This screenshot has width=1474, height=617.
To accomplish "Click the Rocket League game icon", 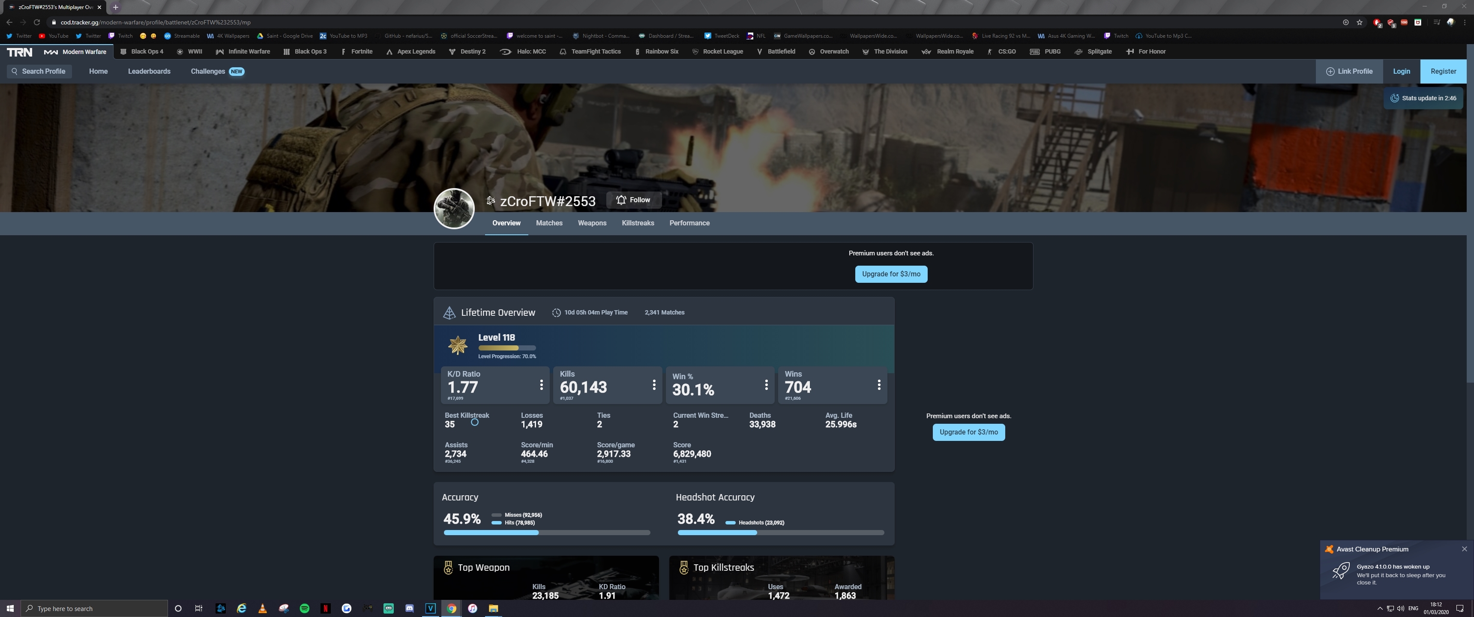I will point(695,51).
